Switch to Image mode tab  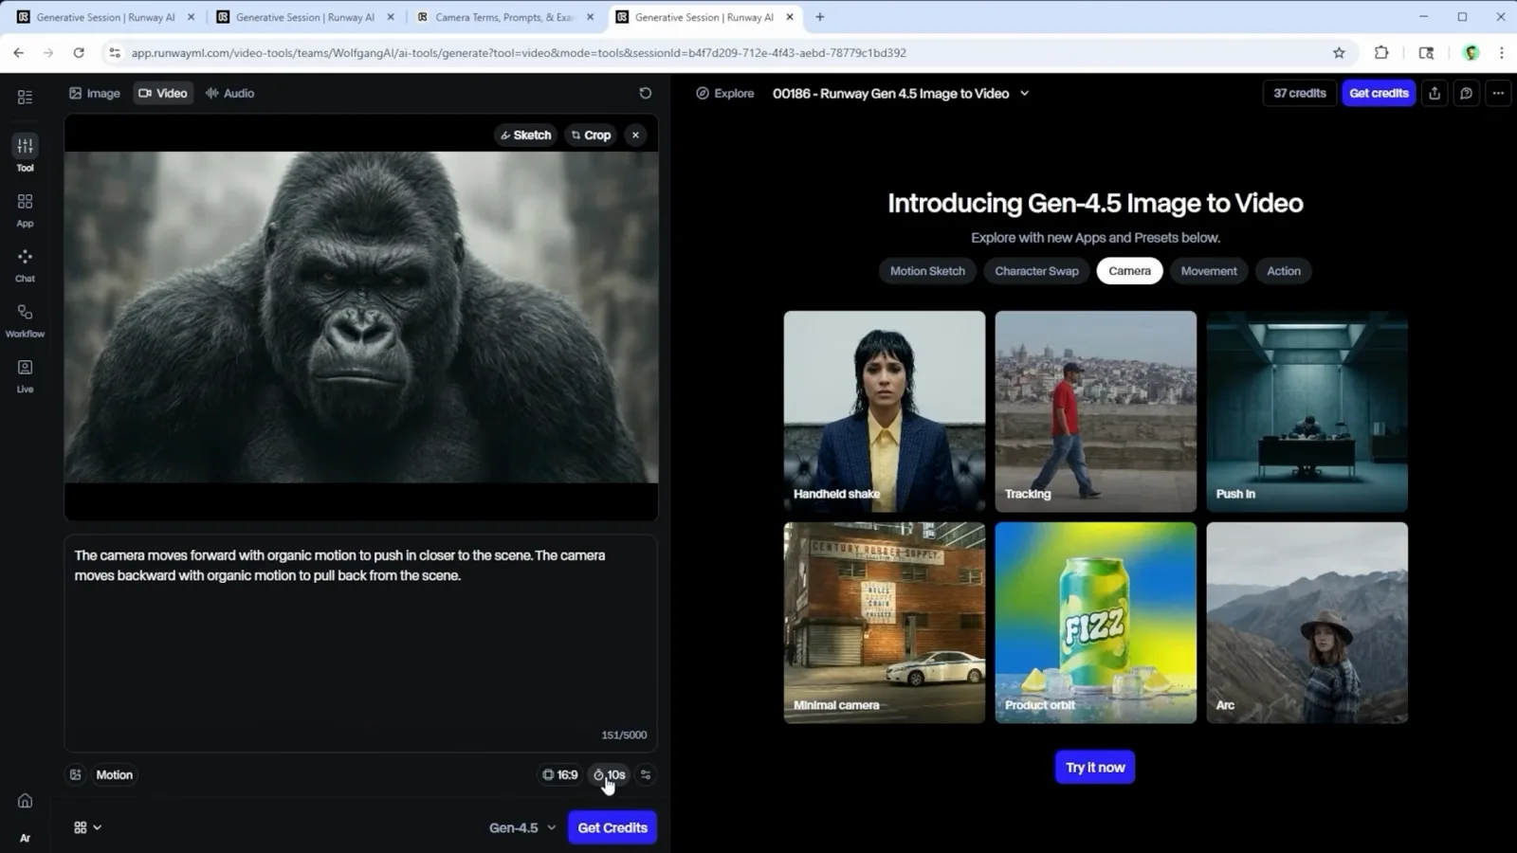click(95, 93)
